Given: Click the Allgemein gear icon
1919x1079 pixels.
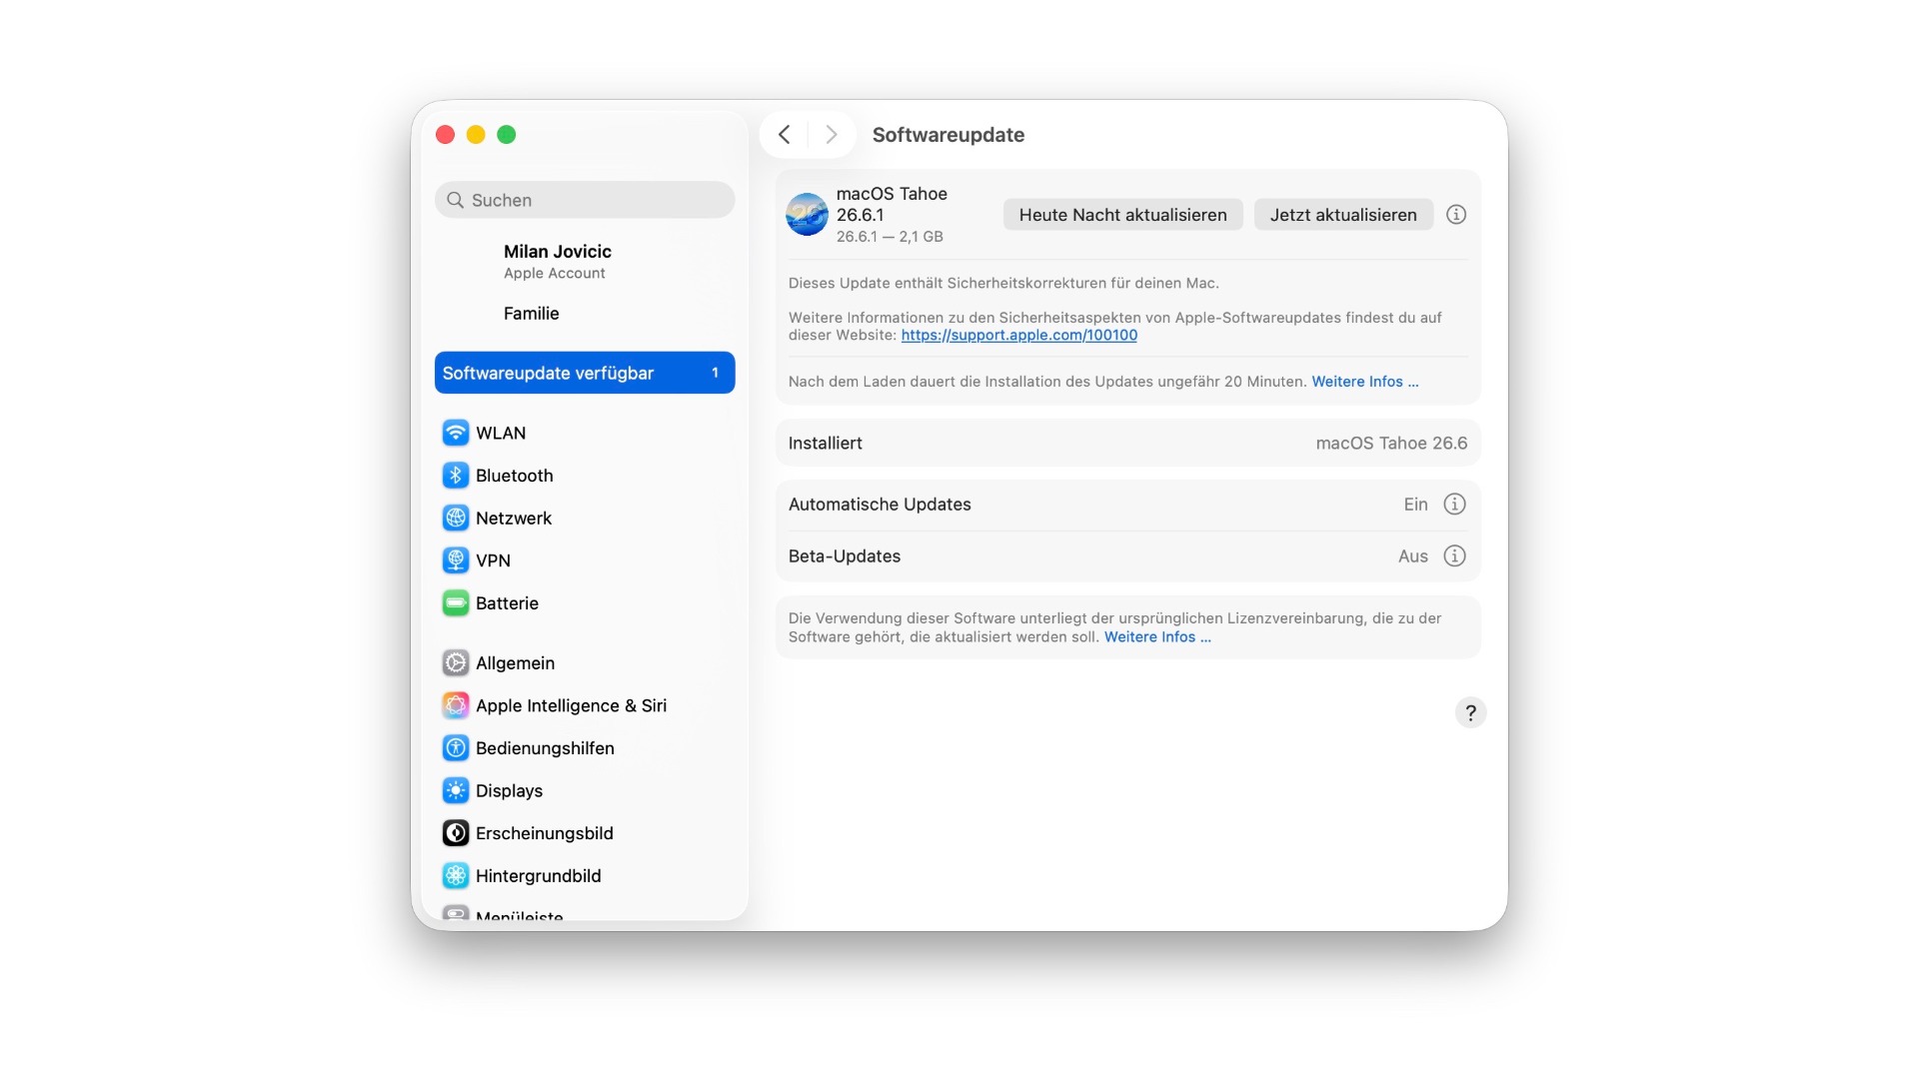Looking at the screenshot, I should 456,662.
